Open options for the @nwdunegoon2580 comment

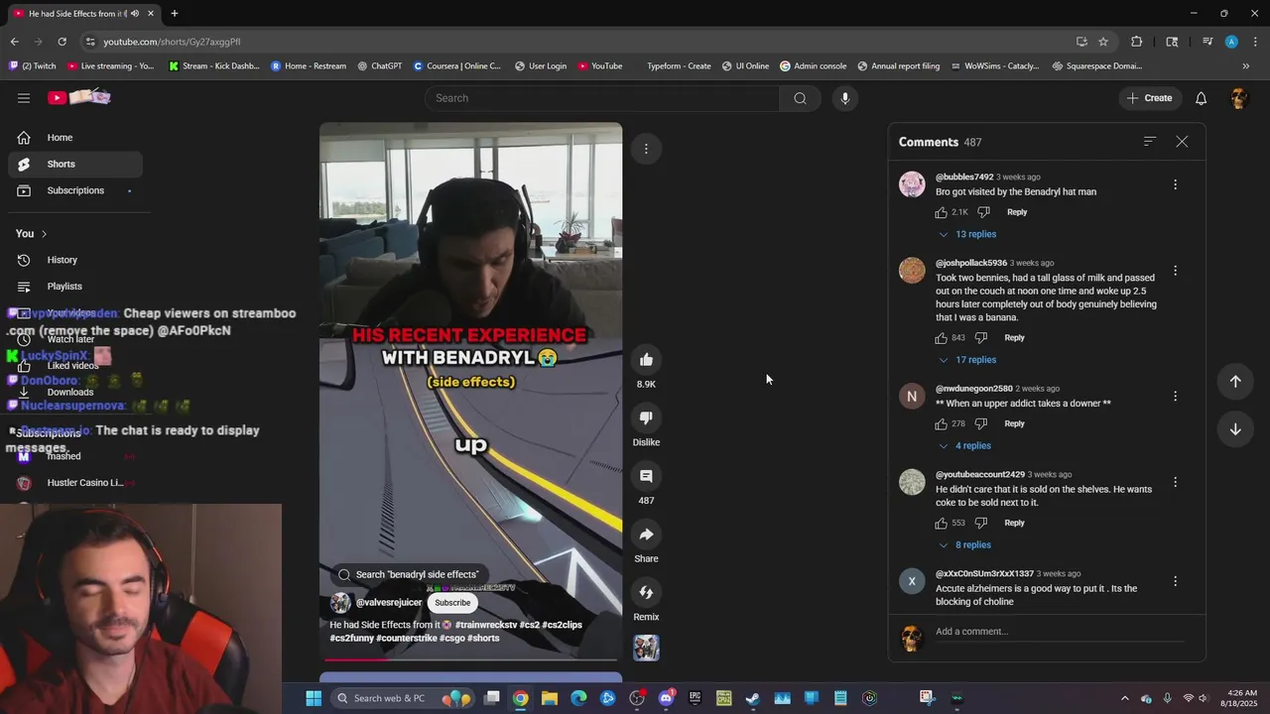click(x=1175, y=397)
